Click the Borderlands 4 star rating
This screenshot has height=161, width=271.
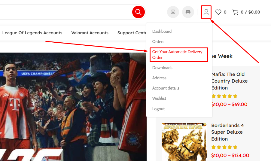point(224,147)
